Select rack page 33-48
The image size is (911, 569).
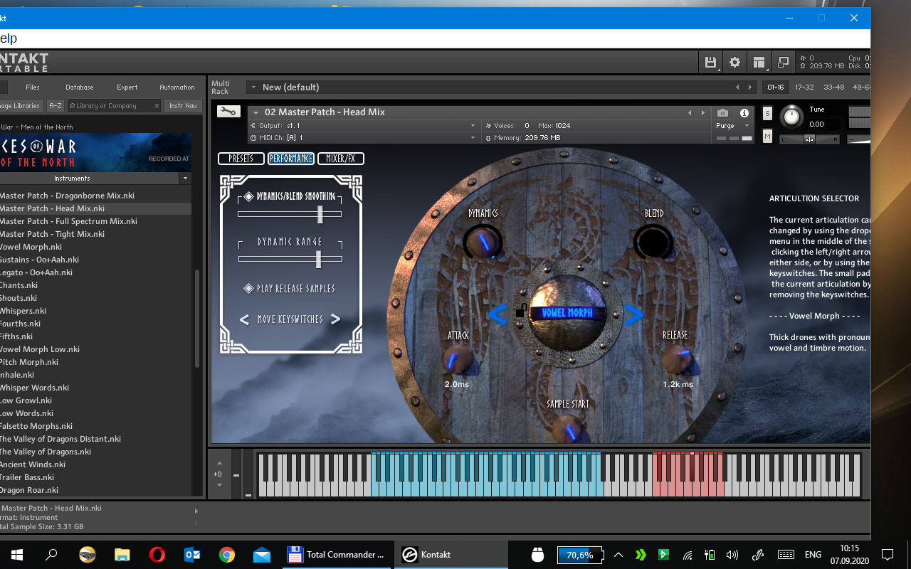(834, 87)
